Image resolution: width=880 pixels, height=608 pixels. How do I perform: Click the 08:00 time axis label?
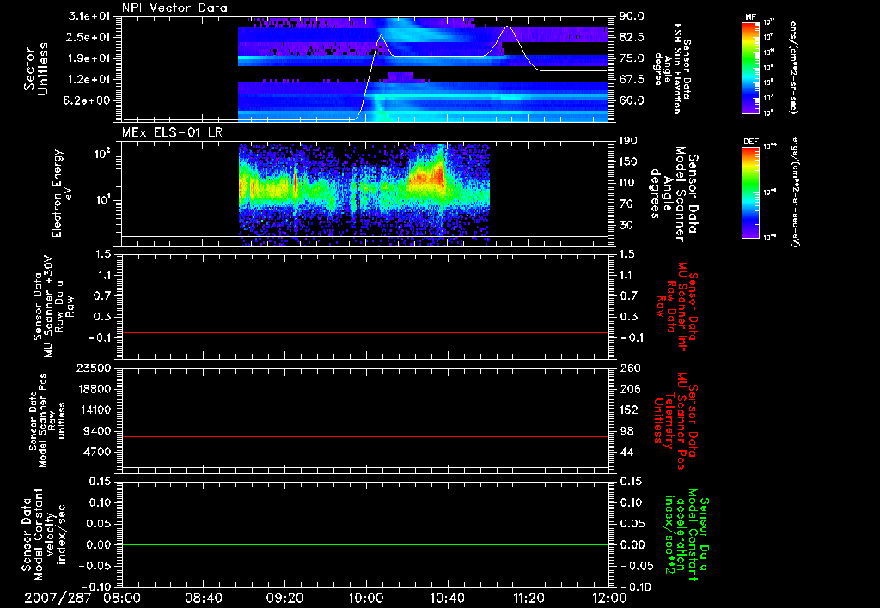click(122, 598)
